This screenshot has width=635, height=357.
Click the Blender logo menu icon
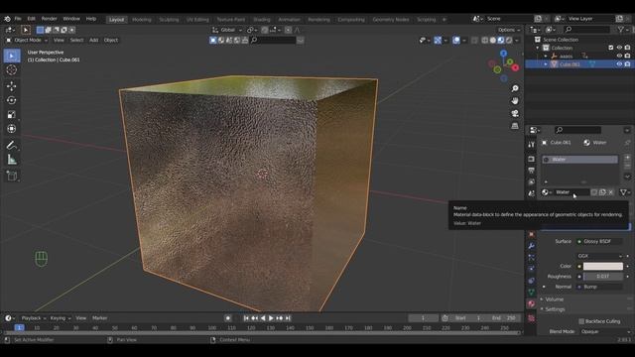7,19
